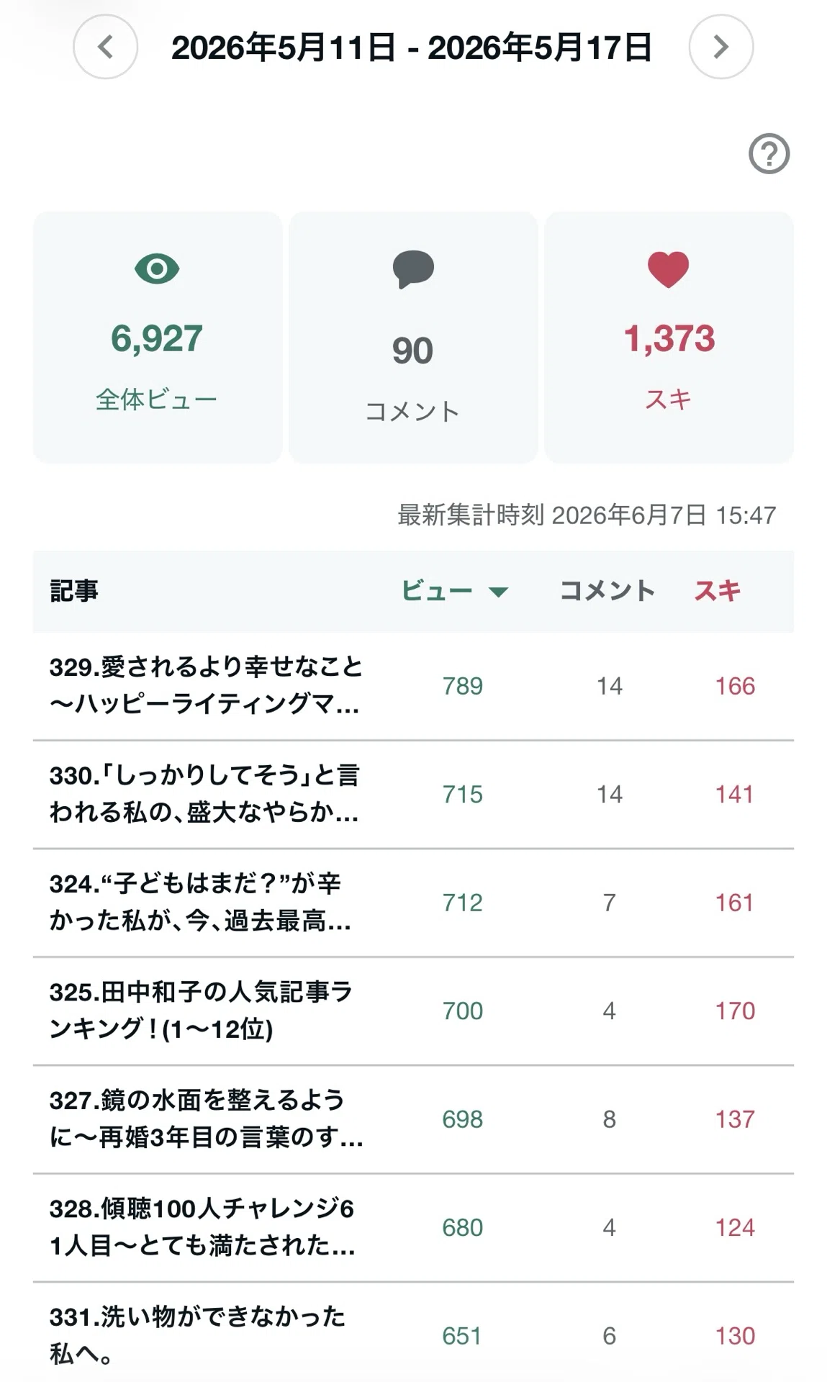Open article 330.「しっかりしてそう」と言われる私

click(x=204, y=794)
